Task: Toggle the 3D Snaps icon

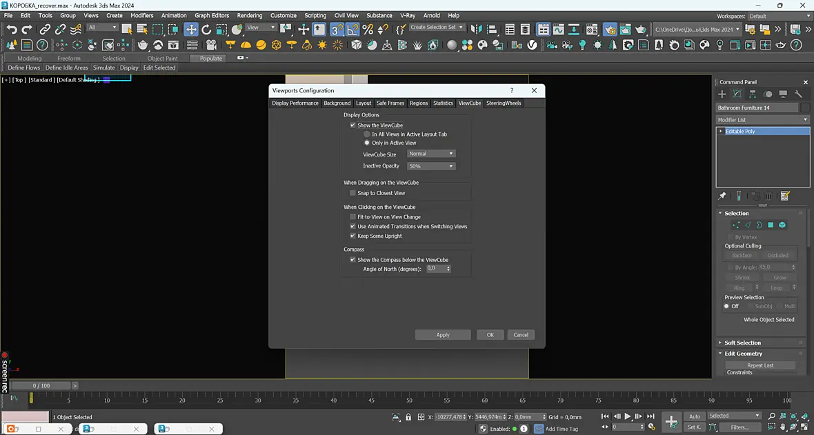Action: pyautogui.click(x=337, y=30)
